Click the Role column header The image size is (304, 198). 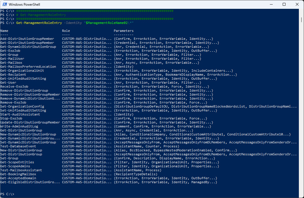(x=66, y=31)
